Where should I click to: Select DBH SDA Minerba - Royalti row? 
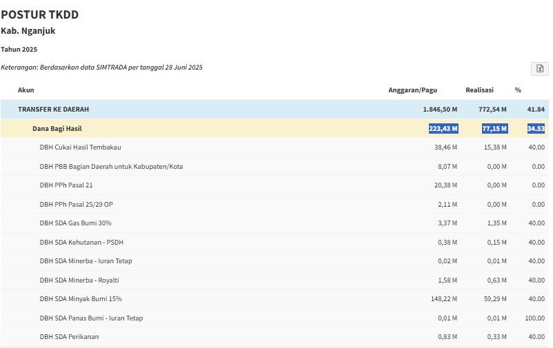(x=79, y=280)
